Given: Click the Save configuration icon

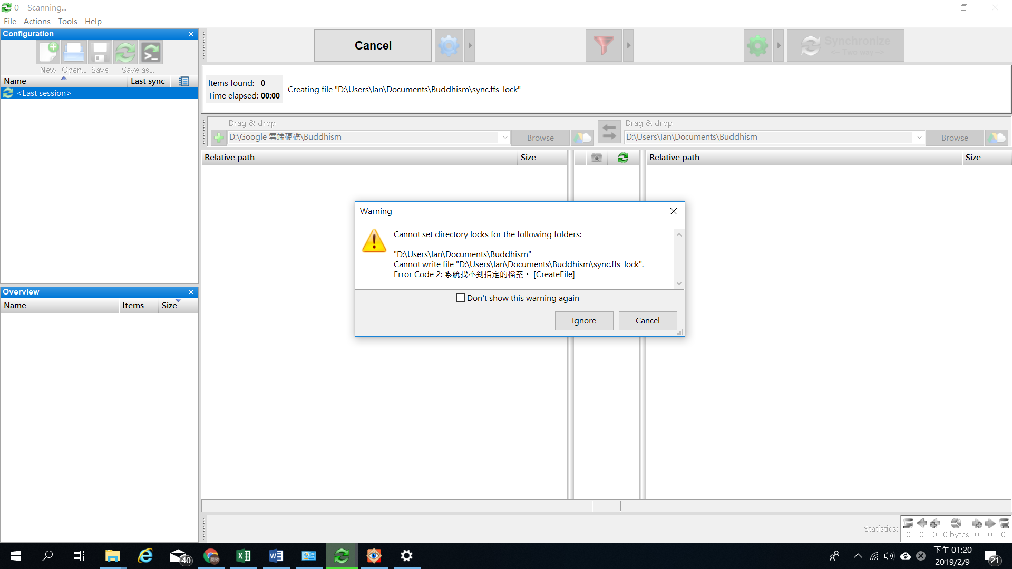Looking at the screenshot, I should tap(100, 53).
